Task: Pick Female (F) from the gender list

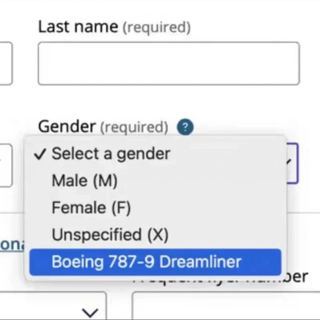Action: pos(155,208)
